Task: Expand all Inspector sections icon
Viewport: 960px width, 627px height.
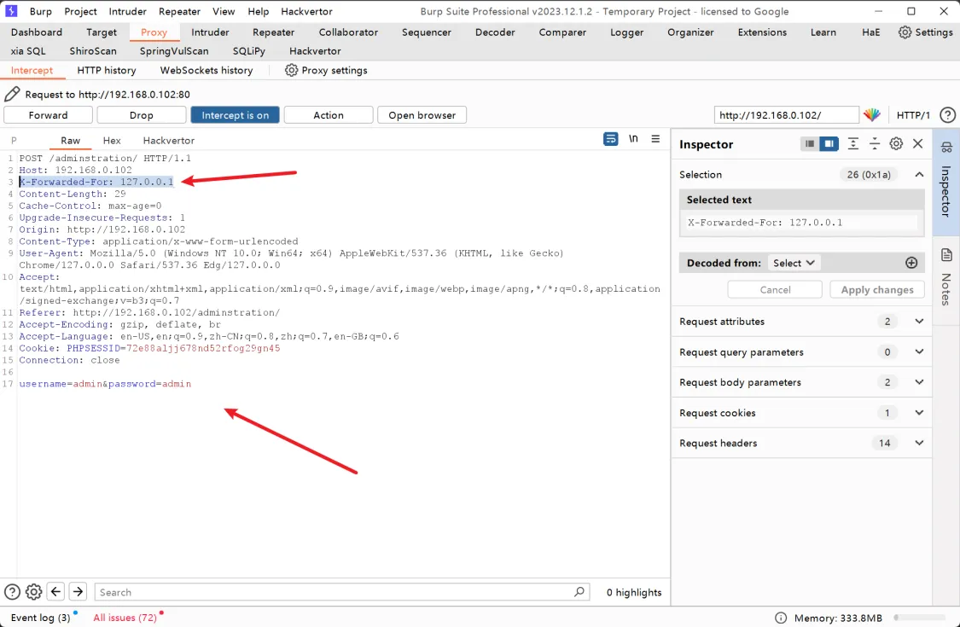Action: 852,144
